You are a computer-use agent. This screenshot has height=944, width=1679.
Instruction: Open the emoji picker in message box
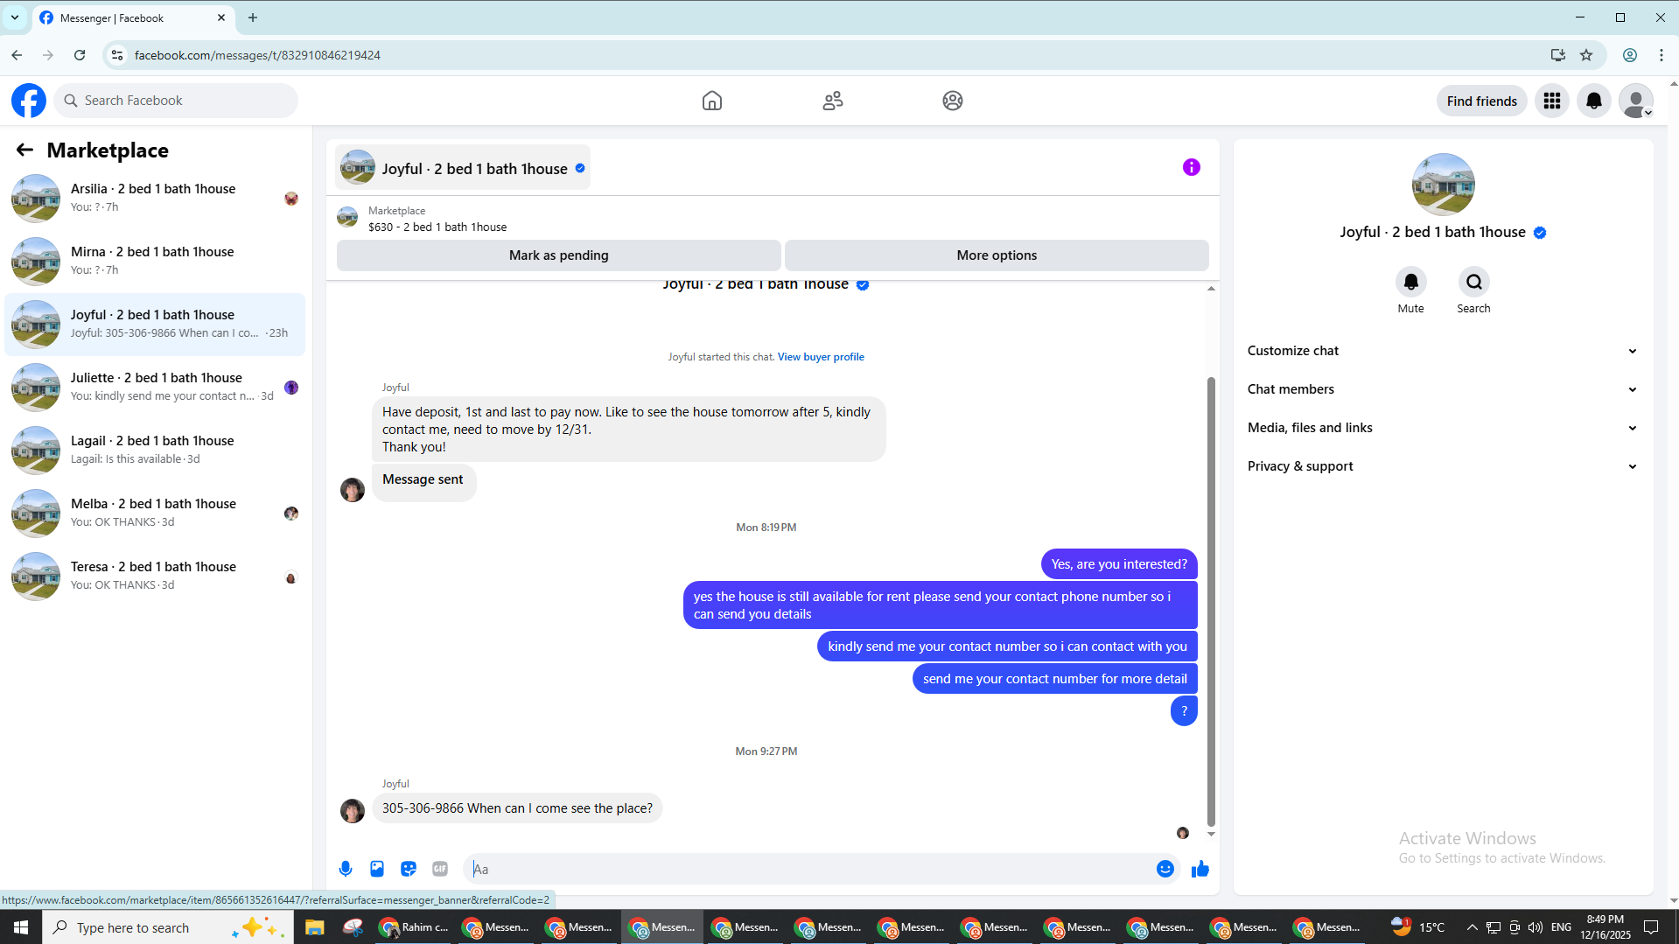pos(1165,869)
